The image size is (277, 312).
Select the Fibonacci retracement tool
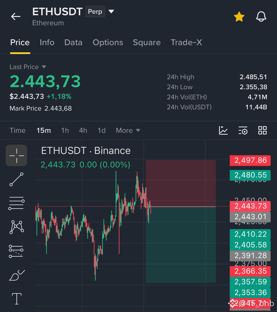(16, 251)
